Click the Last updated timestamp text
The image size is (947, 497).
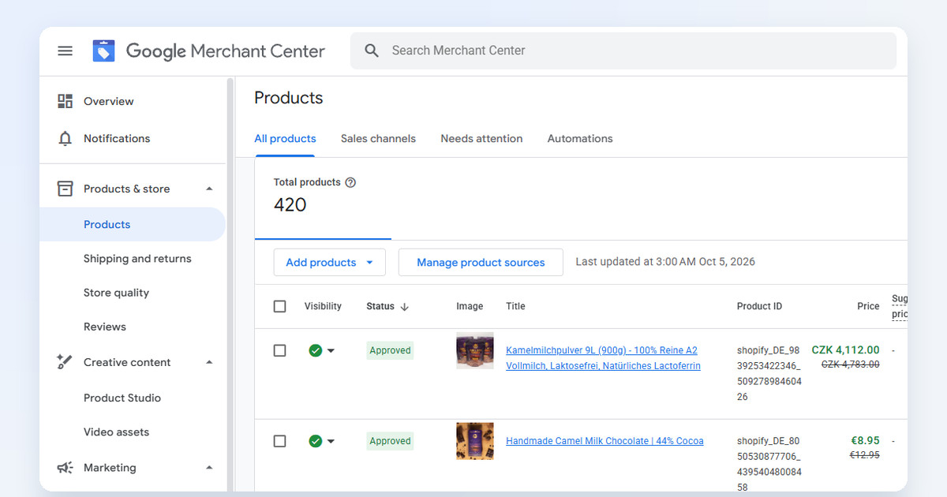665,262
